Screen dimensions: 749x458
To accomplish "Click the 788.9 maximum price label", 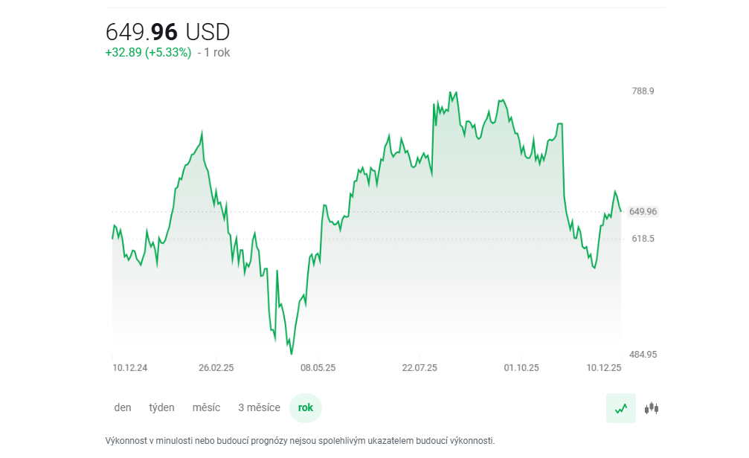I will tap(643, 91).
